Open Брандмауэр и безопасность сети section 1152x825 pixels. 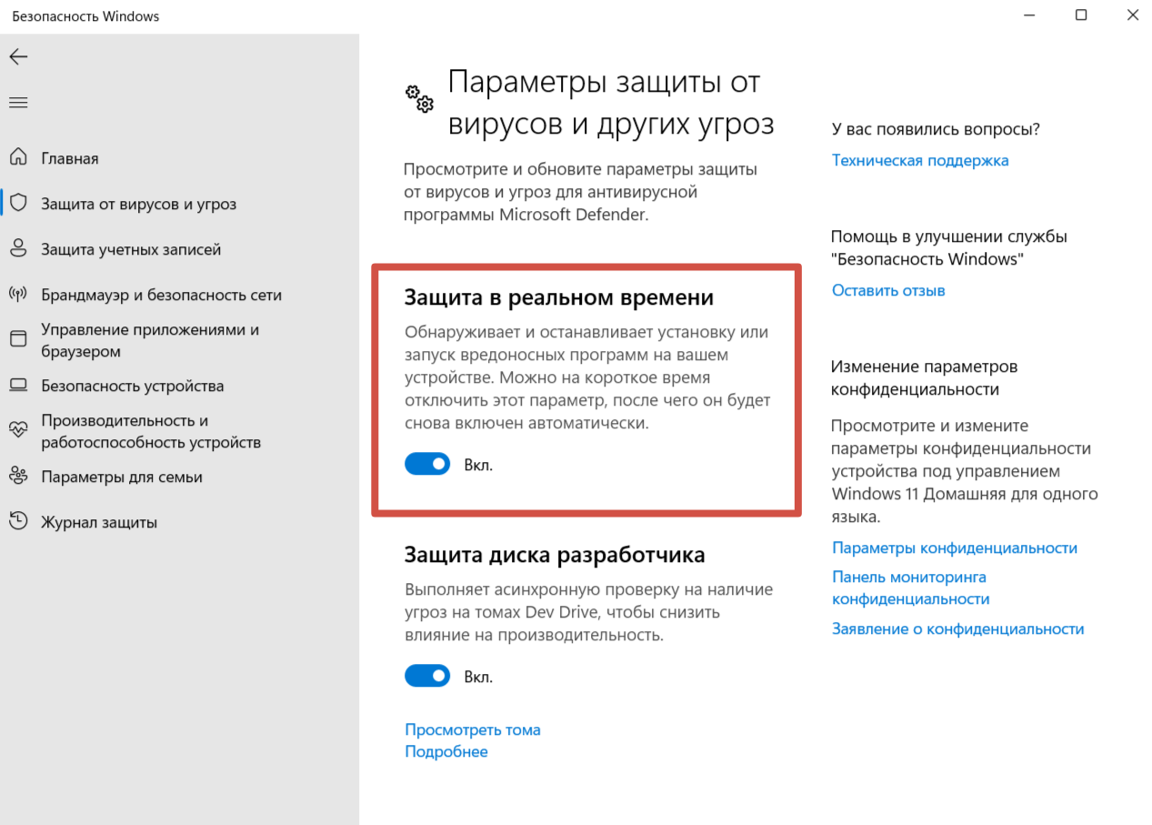(x=161, y=295)
